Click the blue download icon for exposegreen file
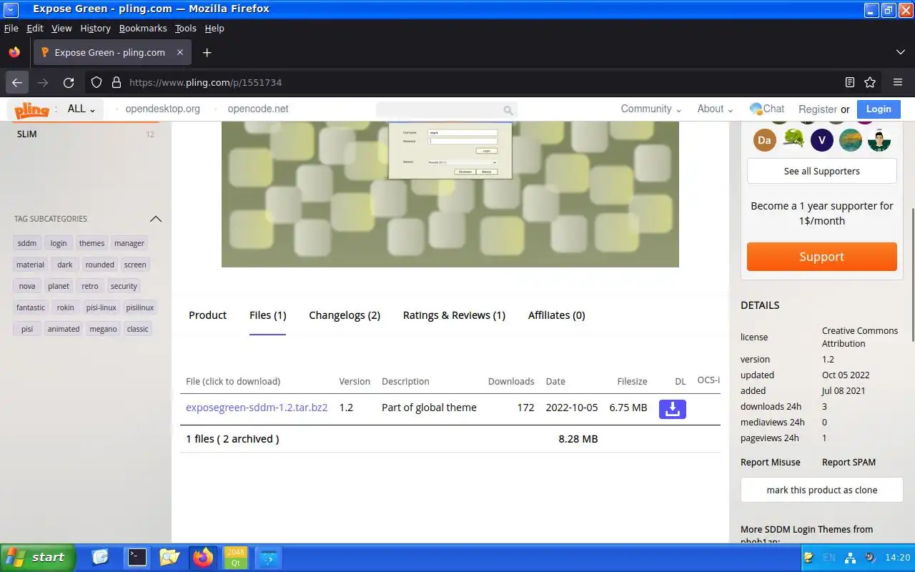 tap(672, 408)
